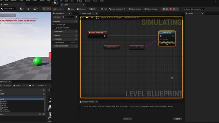Screen dimensions: 219x123
Task: Go forward in graph navigation
Action: pos(92,17)
